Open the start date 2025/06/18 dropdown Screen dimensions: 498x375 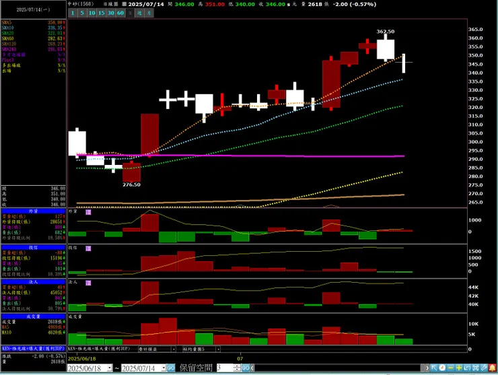(110, 368)
